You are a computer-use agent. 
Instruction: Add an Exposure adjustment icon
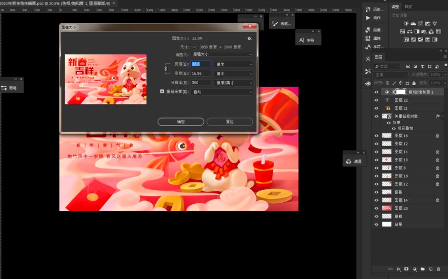(x=428, y=23)
